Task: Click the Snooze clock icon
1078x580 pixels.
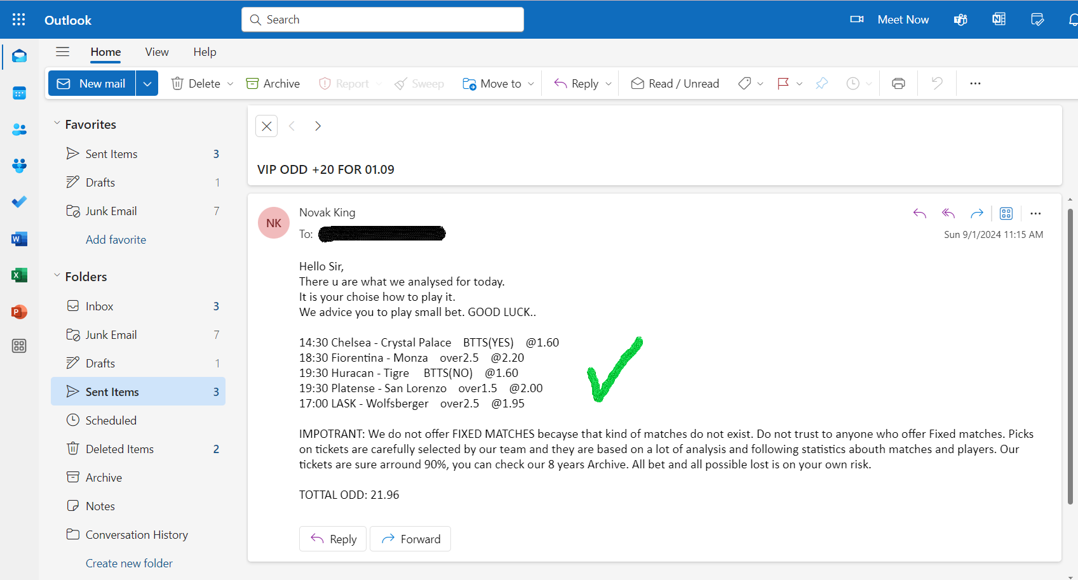Action: (x=853, y=83)
